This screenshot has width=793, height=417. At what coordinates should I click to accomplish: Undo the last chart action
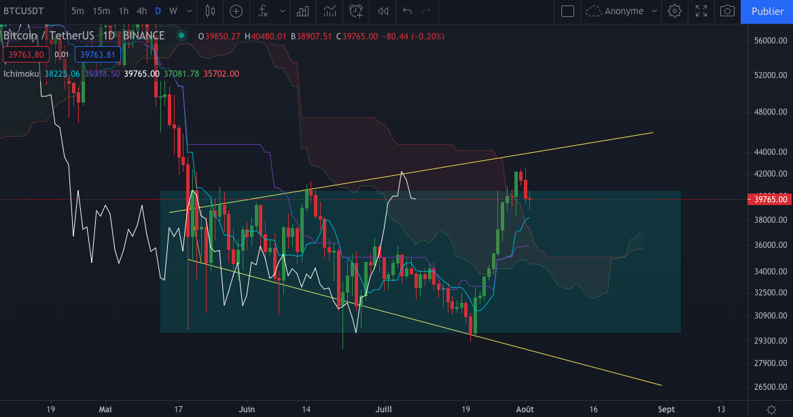click(x=406, y=12)
